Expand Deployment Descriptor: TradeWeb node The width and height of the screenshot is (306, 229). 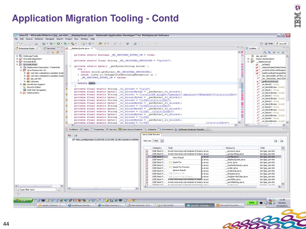point(21,67)
